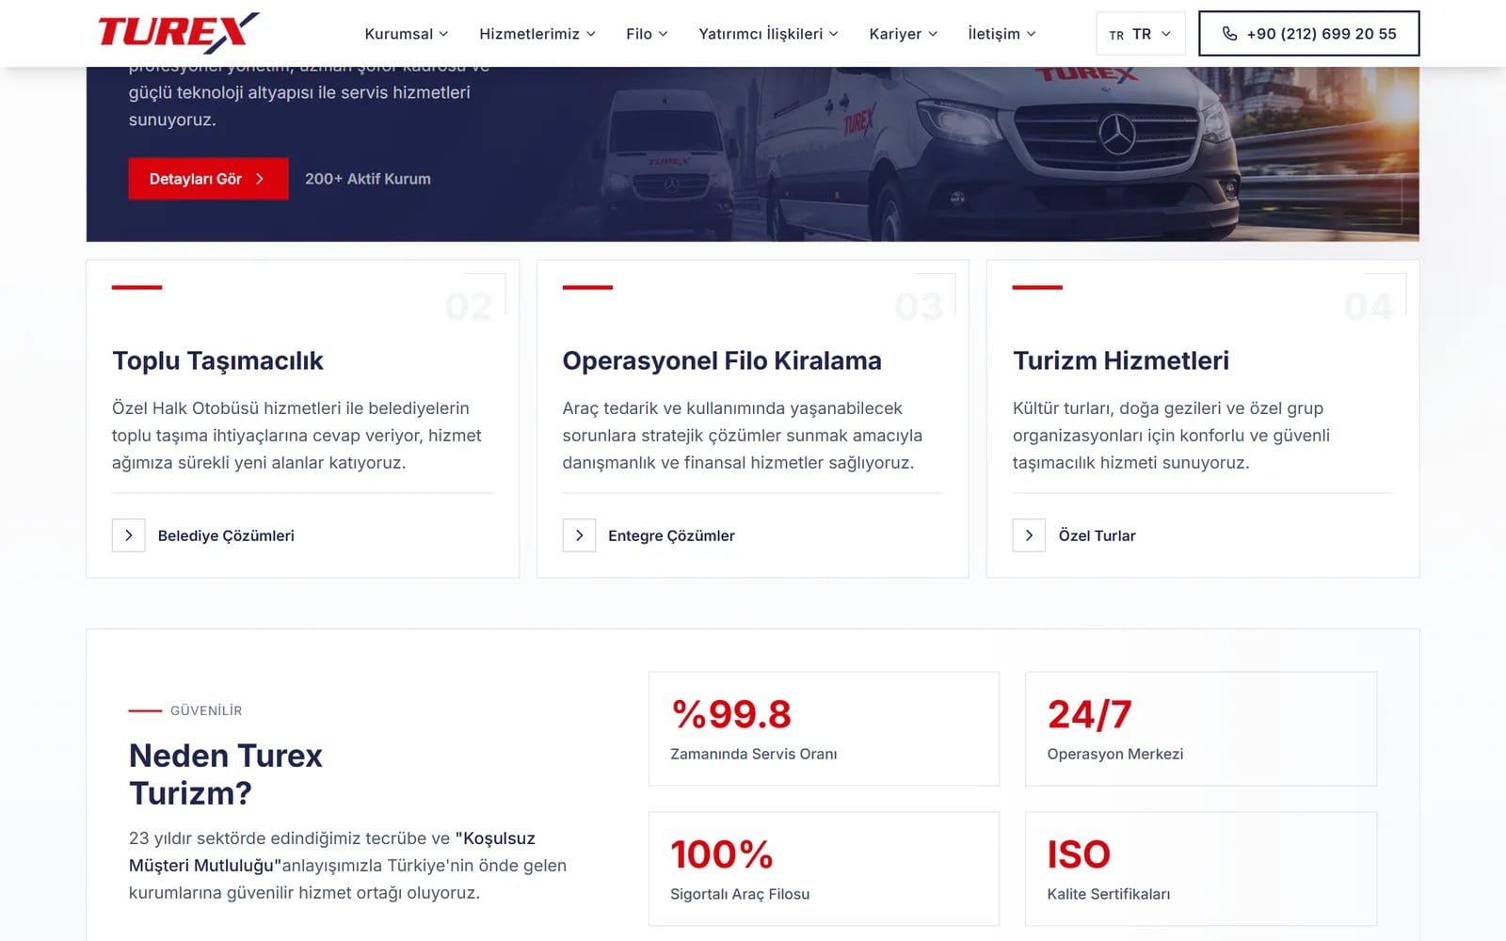The height and width of the screenshot is (941, 1506).
Task: Click the Zamanında Servis Oranı label
Action: click(x=753, y=754)
